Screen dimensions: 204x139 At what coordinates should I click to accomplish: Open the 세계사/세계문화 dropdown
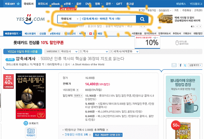click(126, 51)
